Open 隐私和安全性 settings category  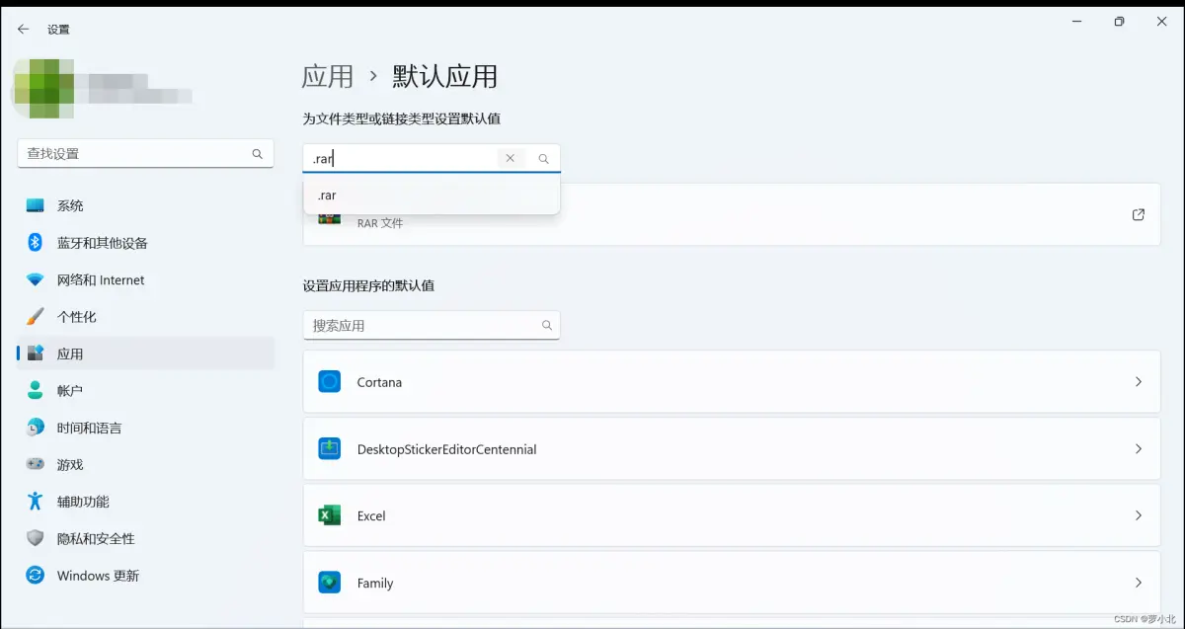point(145,538)
